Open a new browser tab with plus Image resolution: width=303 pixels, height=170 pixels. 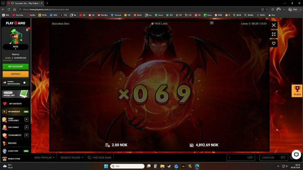[47, 3]
